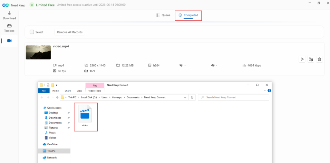Click New folder icon in Explorer title bar
This screenshot has width=330, height=163.
53,85
